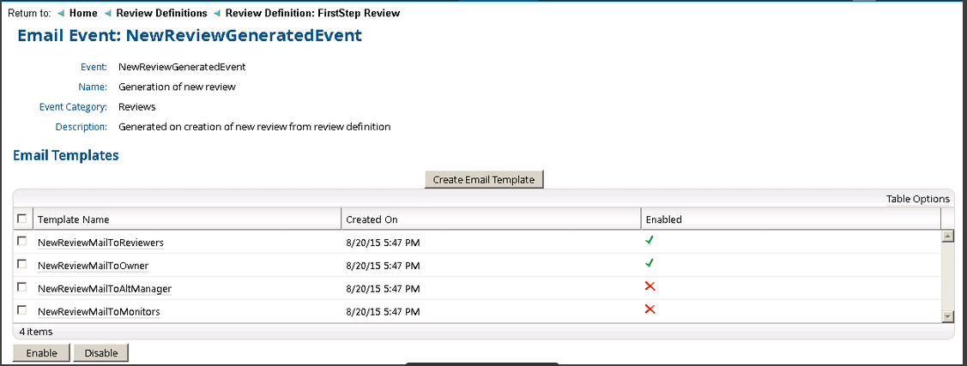Click the table scrollbar down arrow
The height and width of the screenshot is (366, 967).
(x=947, y=316)
